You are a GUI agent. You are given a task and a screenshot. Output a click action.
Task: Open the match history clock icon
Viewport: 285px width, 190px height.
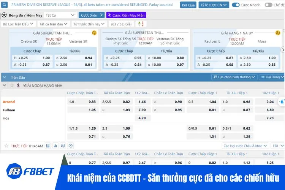[x=71, y=146]
